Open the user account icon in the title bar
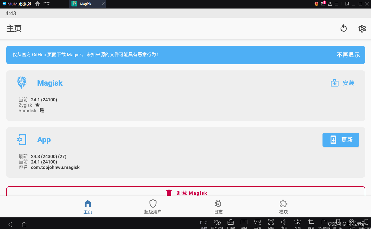 pos(330,4)
